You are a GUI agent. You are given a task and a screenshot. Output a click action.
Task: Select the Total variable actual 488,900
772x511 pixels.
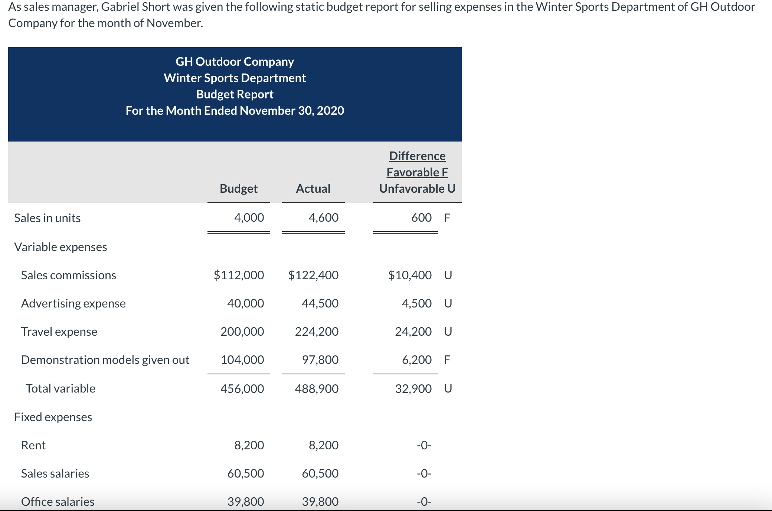tap(317, 389)
